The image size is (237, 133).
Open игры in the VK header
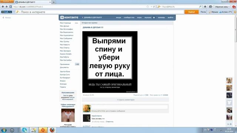click(x=139, y=17)
